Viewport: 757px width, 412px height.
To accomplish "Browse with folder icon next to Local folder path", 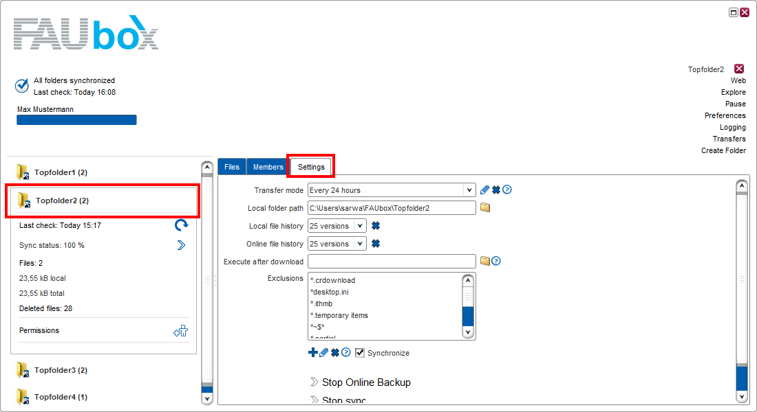I will coord(485,207).
